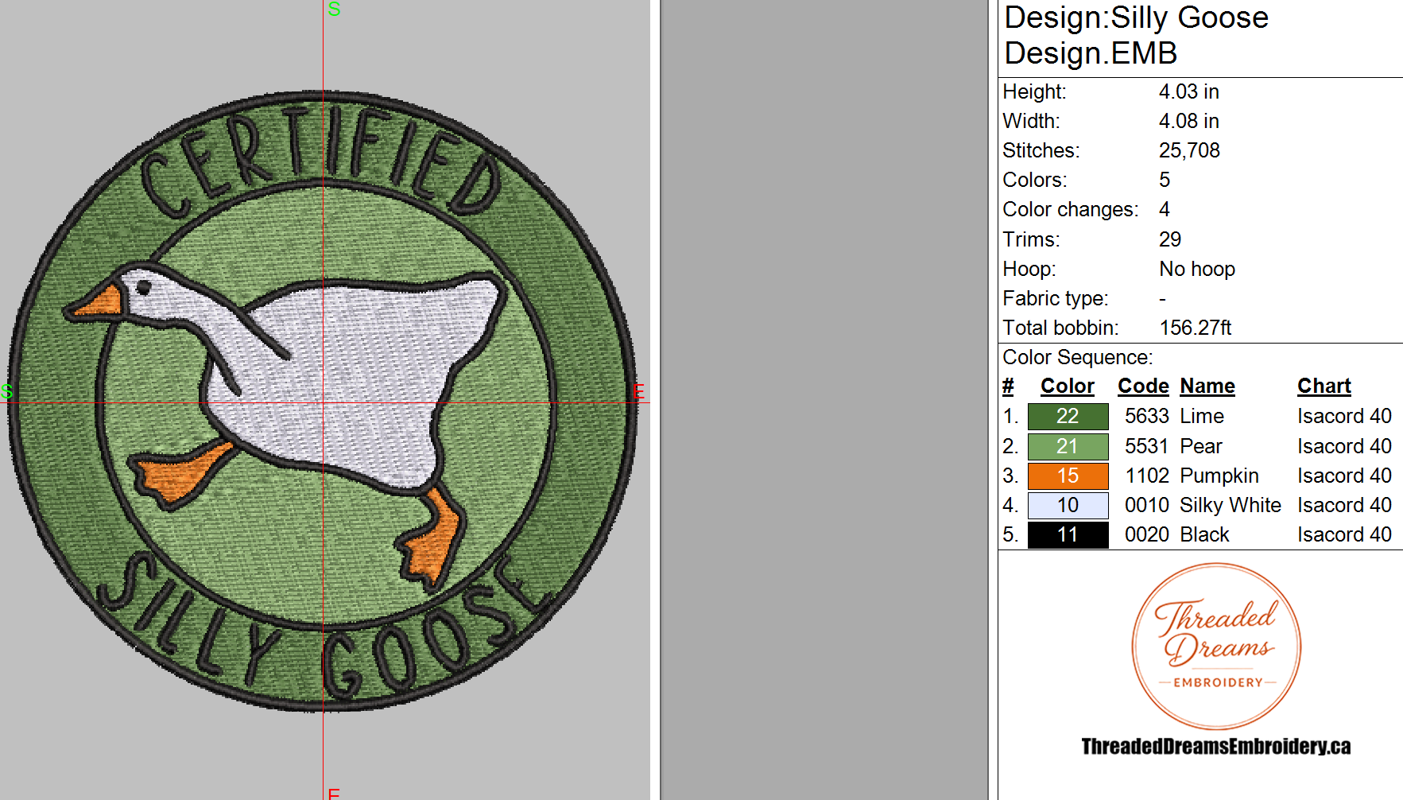Screen dimensions: 1403x800
Task: Click the Threaded Dreams Embroidery logo
Action: click(1216, 646)
